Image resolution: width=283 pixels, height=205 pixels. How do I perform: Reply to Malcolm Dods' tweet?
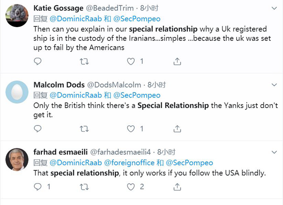tap(38, 129)
